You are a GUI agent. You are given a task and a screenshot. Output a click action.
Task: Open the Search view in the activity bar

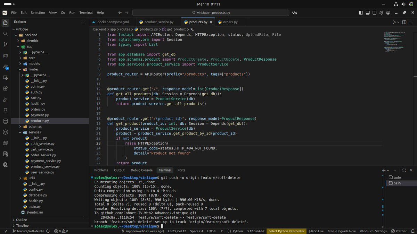tap(5, 34)
